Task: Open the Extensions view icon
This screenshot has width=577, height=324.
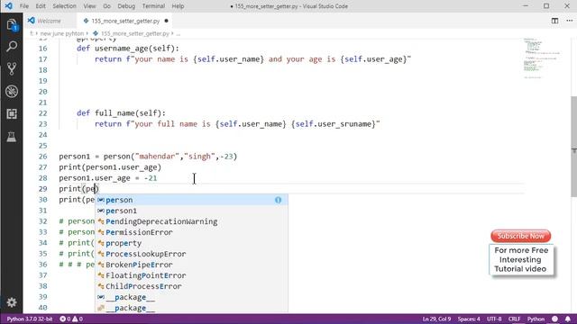Action: point(12,114)
